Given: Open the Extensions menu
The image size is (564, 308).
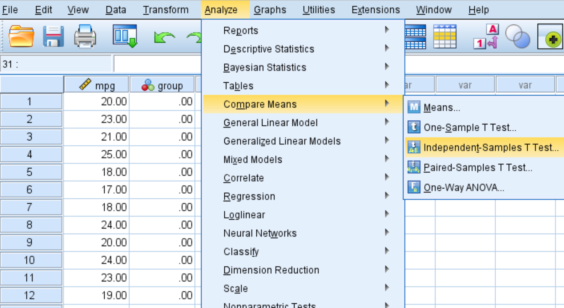Looking at the screenshot, I should pos(376,10).
